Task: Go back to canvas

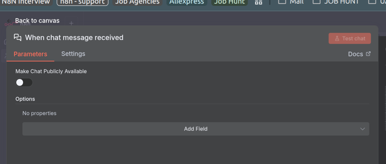Action: tap(37, 21)
